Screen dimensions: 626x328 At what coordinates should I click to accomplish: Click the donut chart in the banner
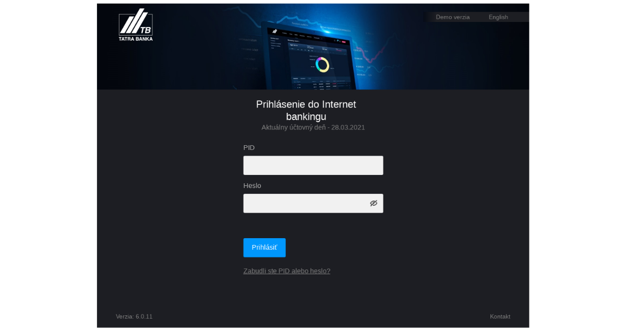322,64
